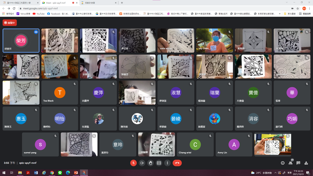Open the tab search dropdown arrow
This screenshot has width=313, height=176.
[287, 2]
